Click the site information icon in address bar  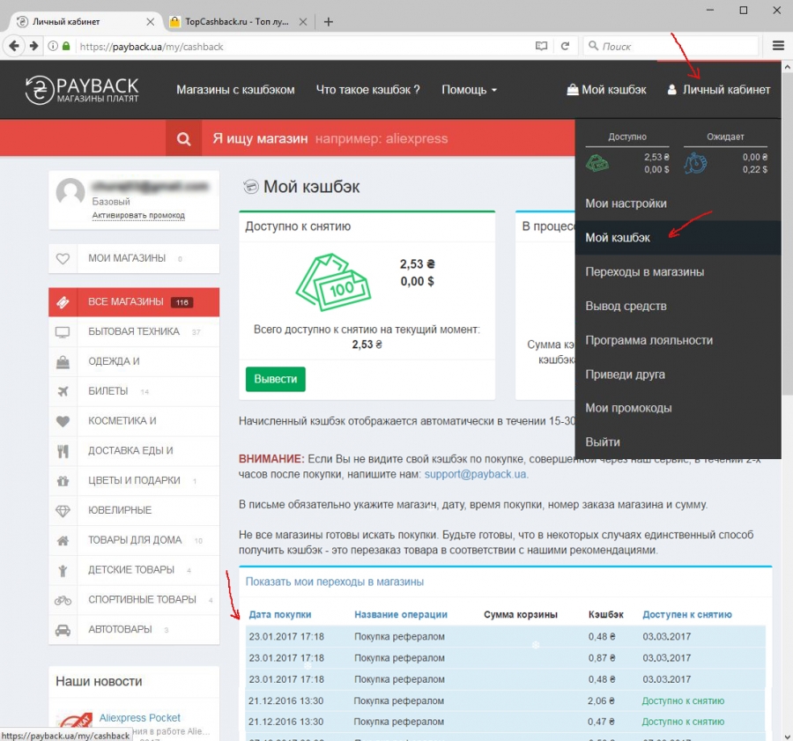[x=53, y=46]
